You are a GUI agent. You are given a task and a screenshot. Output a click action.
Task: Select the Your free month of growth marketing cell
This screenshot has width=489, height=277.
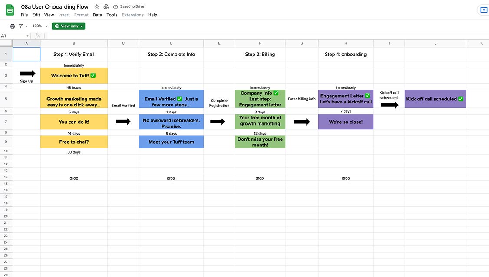260,122
